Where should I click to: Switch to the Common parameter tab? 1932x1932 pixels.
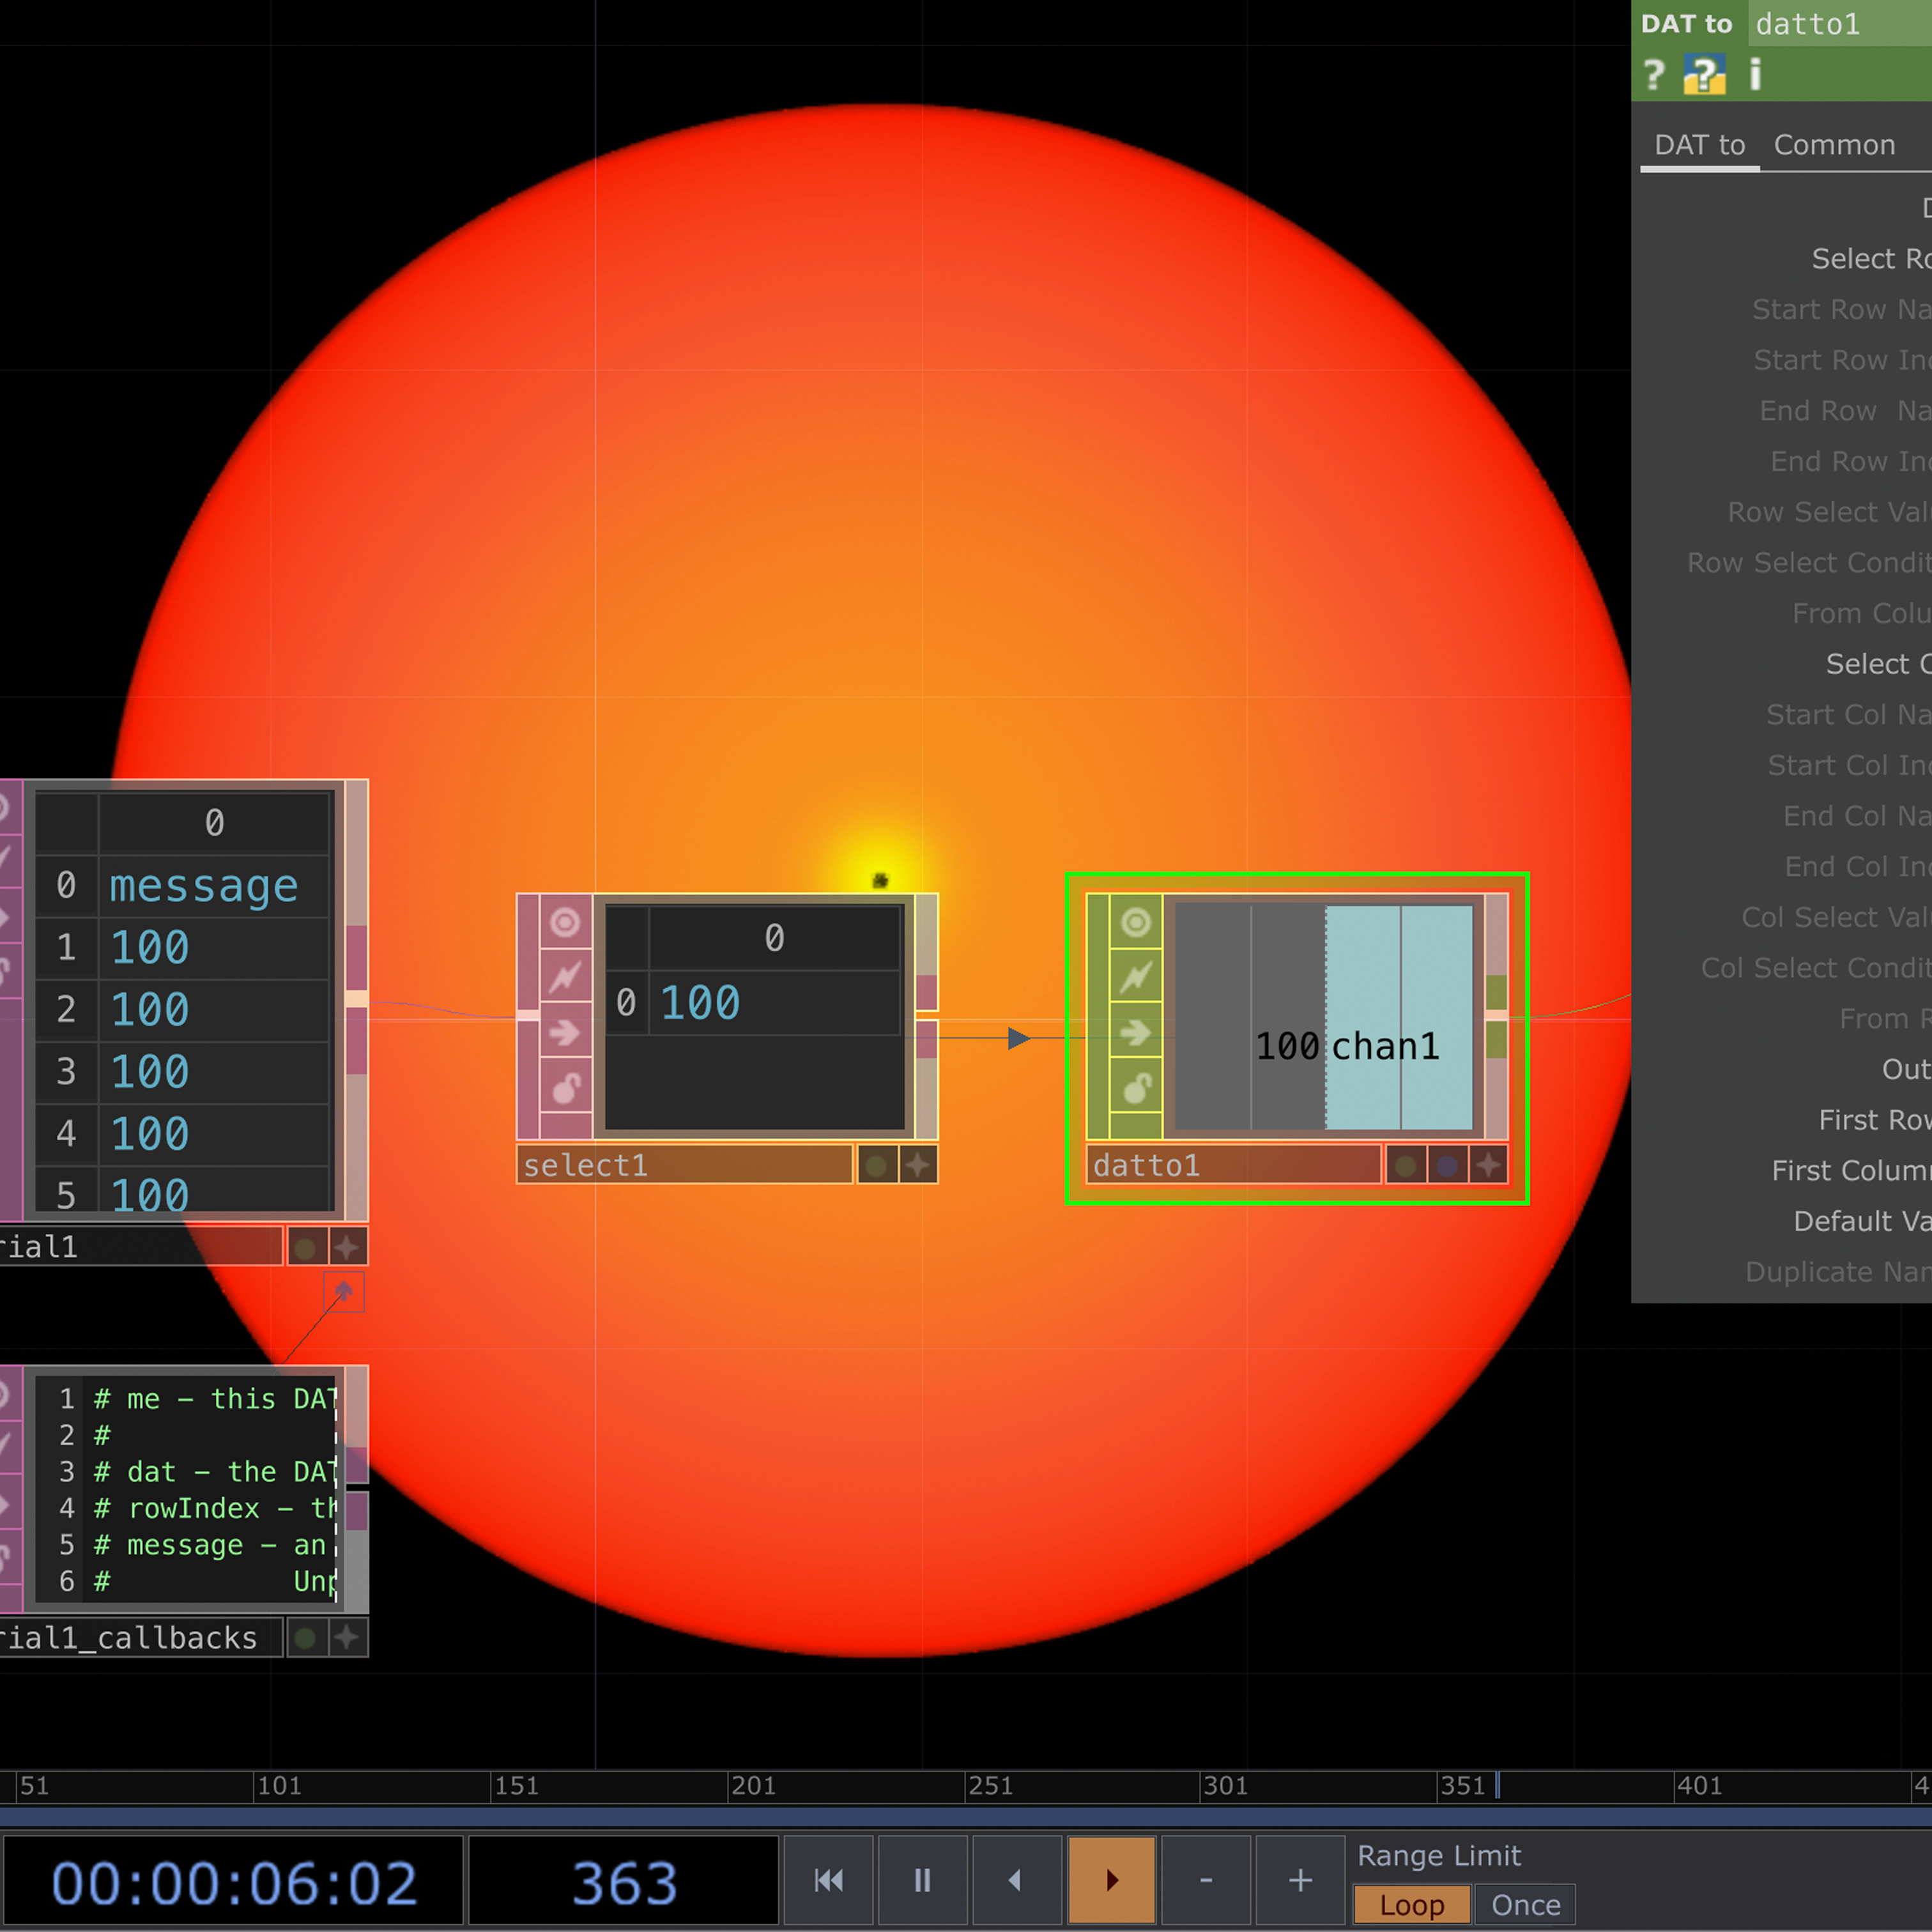pyautogui.click(x=1835, y=145)
